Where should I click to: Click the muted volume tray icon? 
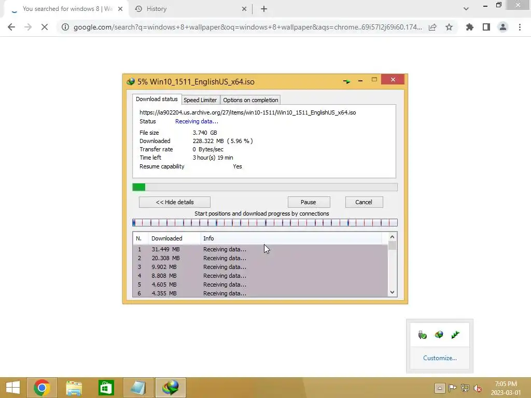click(x=478, y=388)
